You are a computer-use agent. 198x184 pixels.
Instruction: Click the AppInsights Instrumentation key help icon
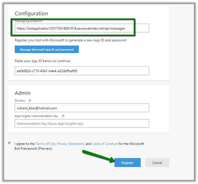click(x=63, y=116)
